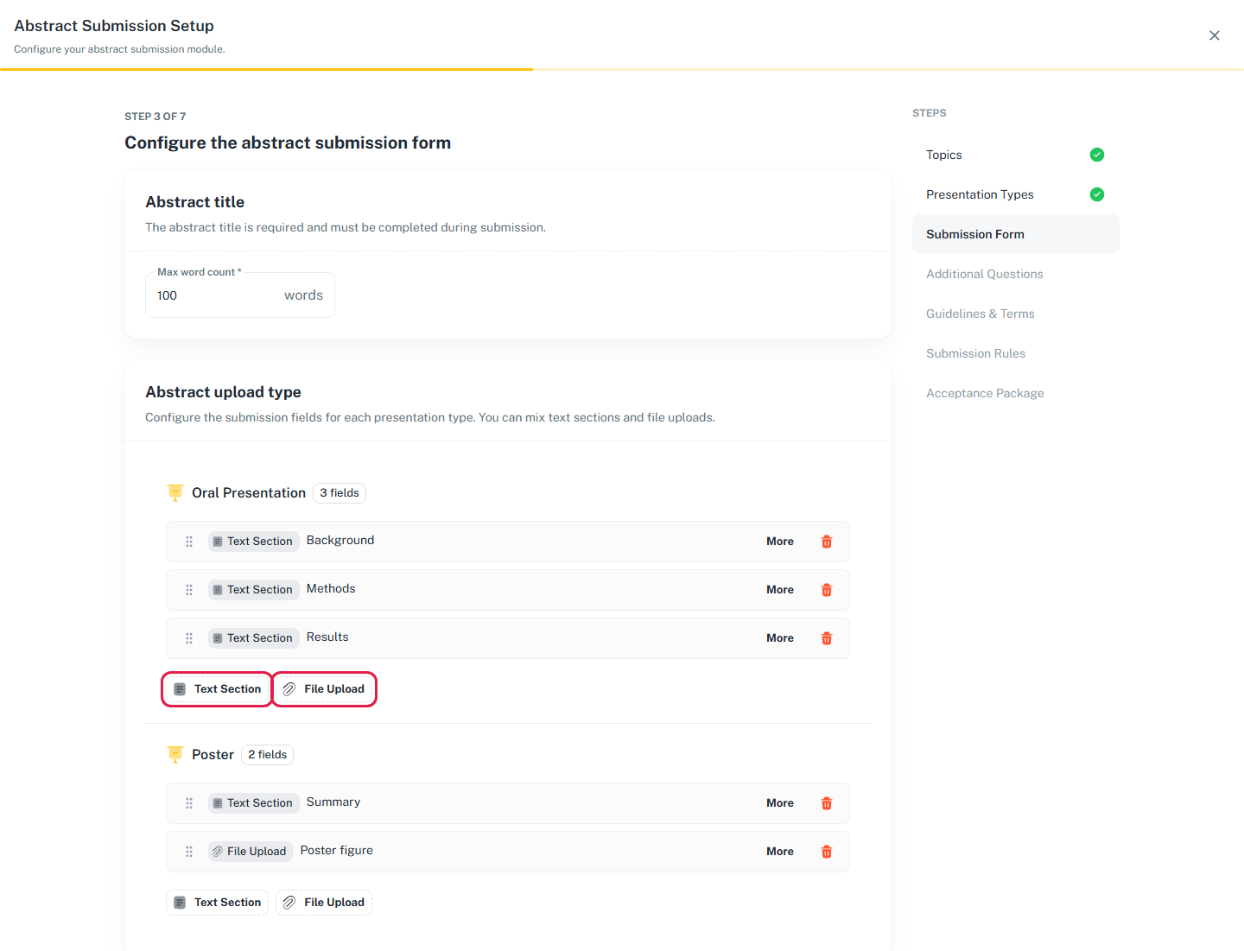The height and width of the screenshot is (951, 1244).
Task: Delete the Poster figure file upload
Action: click(826, 852)
